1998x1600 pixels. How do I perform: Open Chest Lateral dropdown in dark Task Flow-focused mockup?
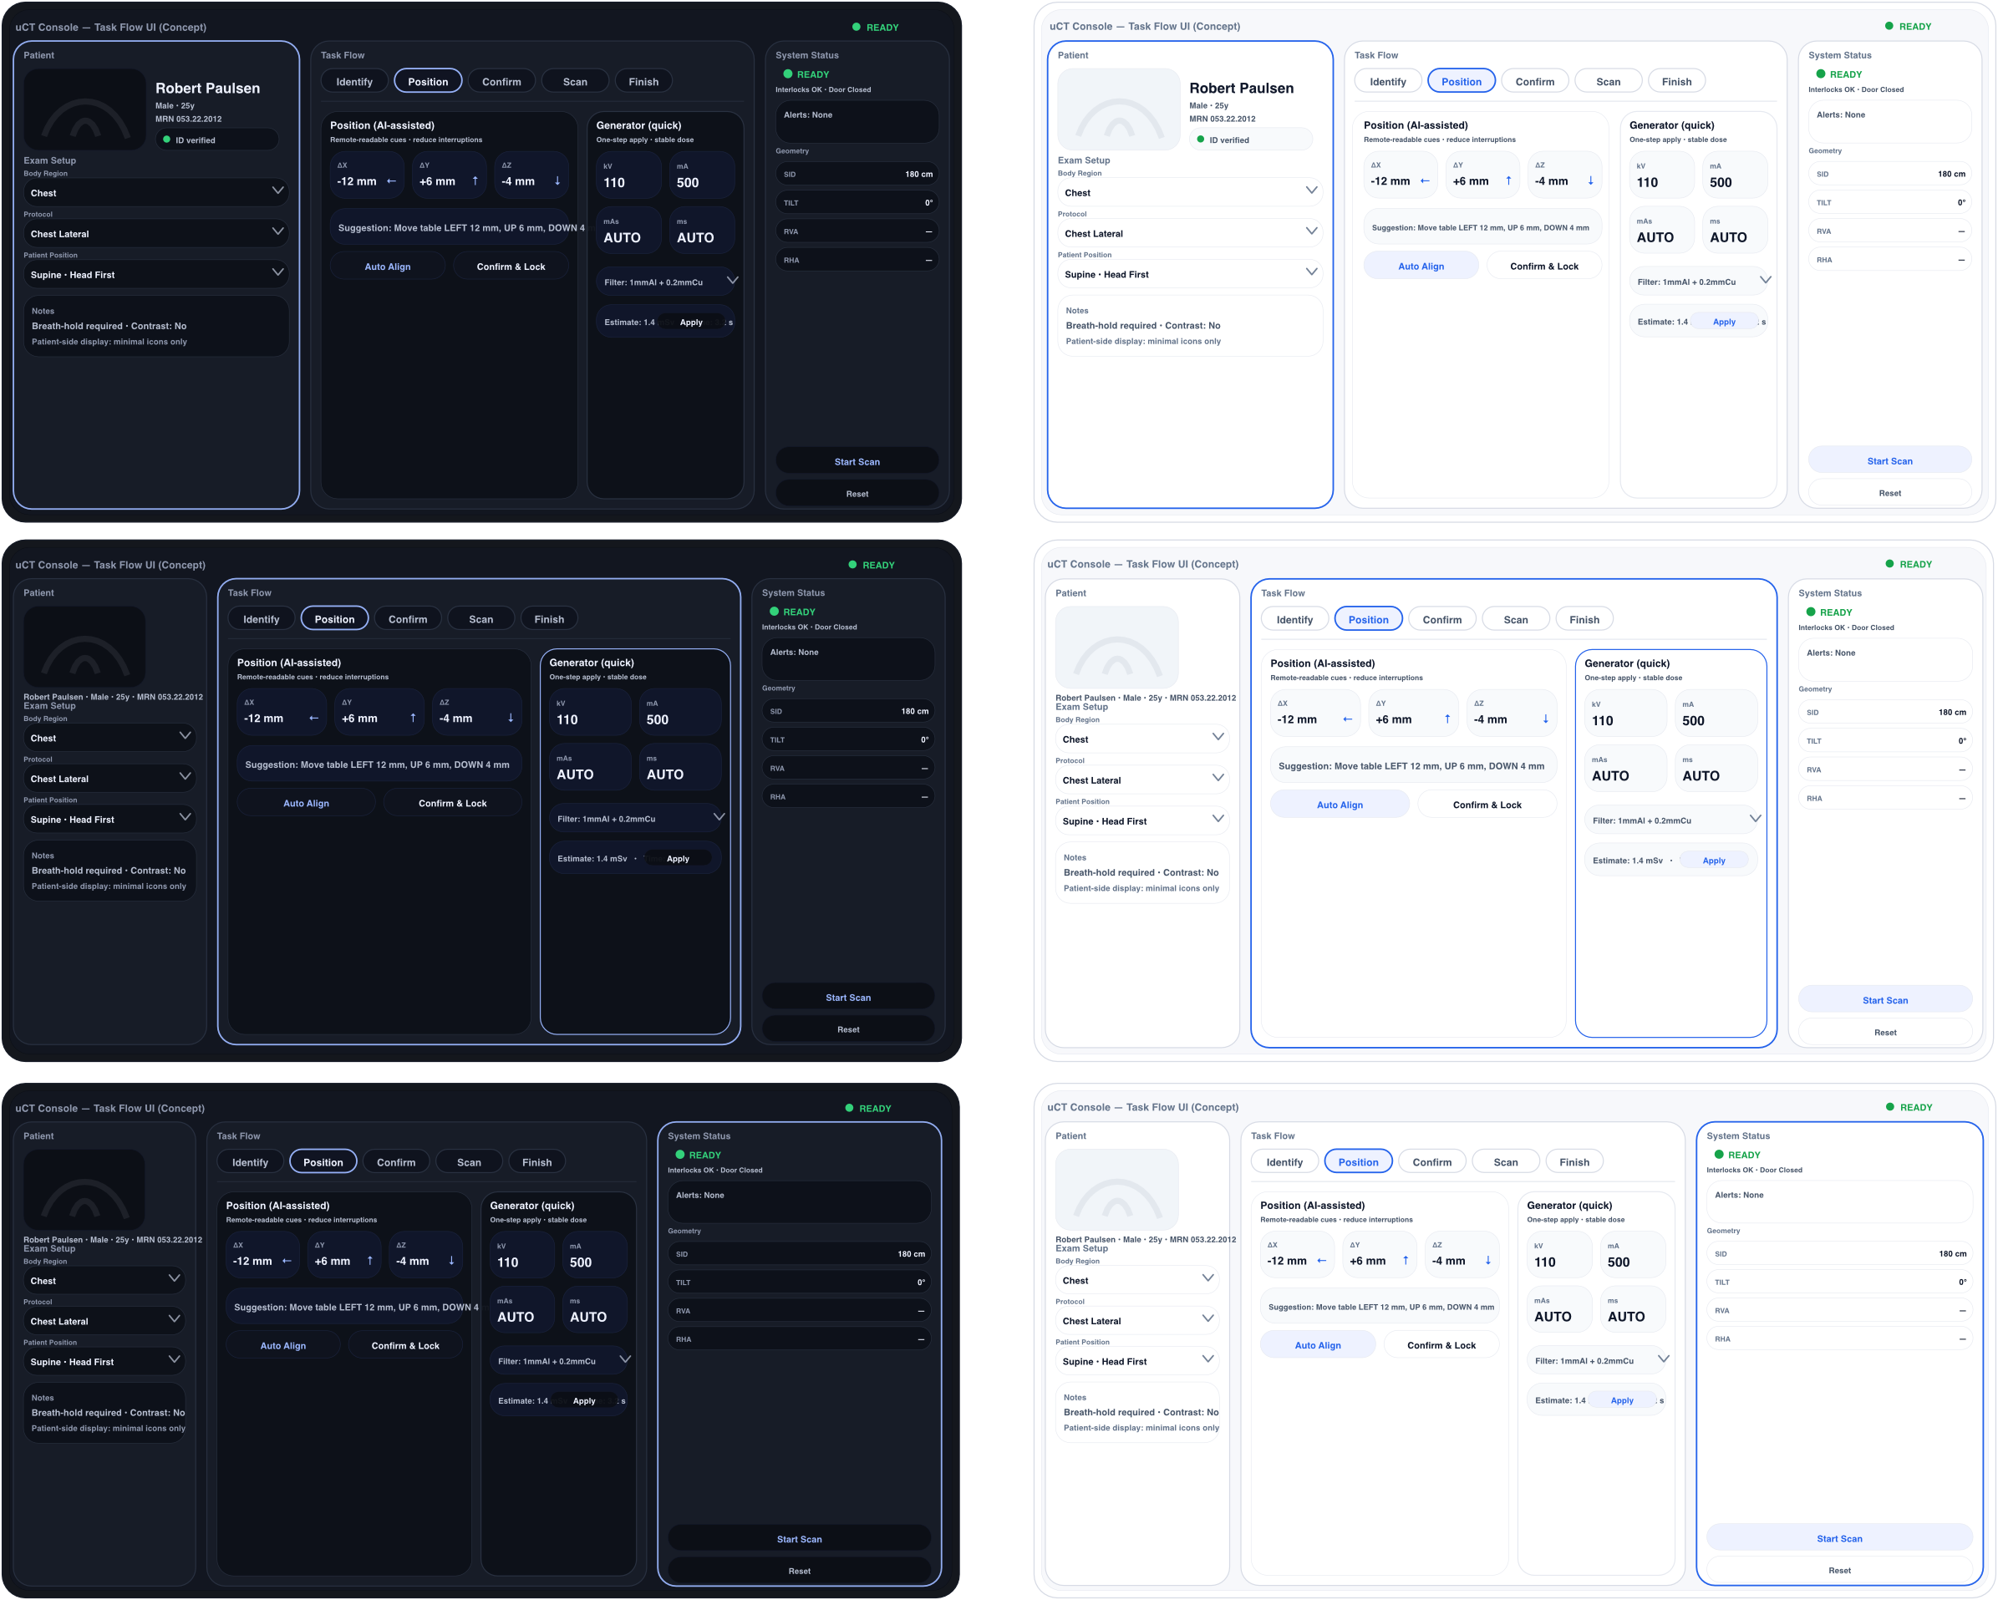(x=109, y=778)
